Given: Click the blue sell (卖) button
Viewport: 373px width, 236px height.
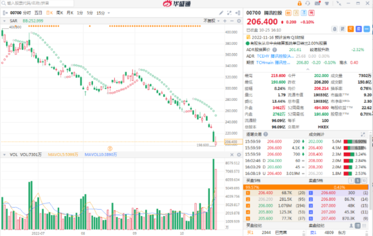Looking at the screenshot, I should 359,29.
